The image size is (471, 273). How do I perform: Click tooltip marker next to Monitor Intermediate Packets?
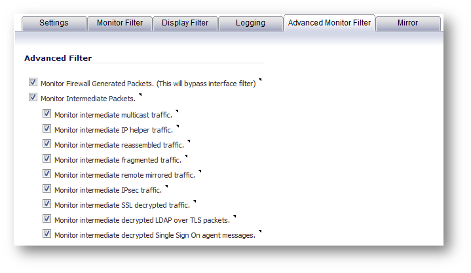(139, 95)
